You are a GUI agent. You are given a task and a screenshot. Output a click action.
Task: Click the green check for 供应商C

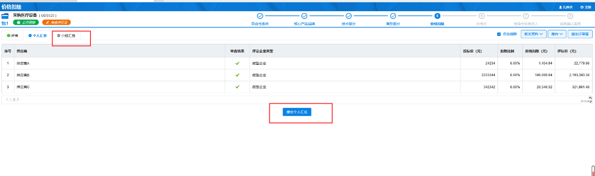tap(238, 87)
